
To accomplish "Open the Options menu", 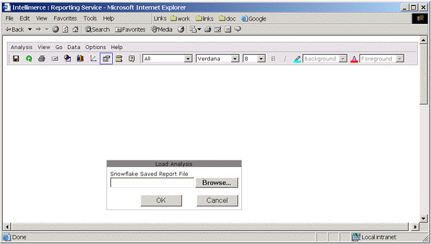I will [x=96, y=47].
